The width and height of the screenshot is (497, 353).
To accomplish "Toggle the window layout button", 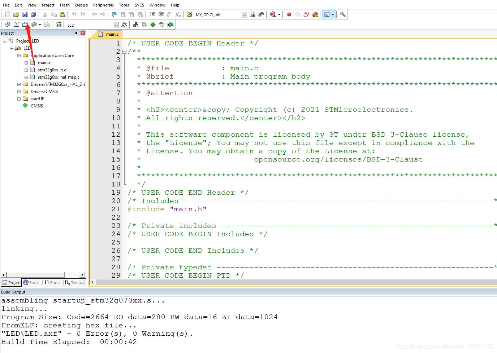I will pos(327,14).
